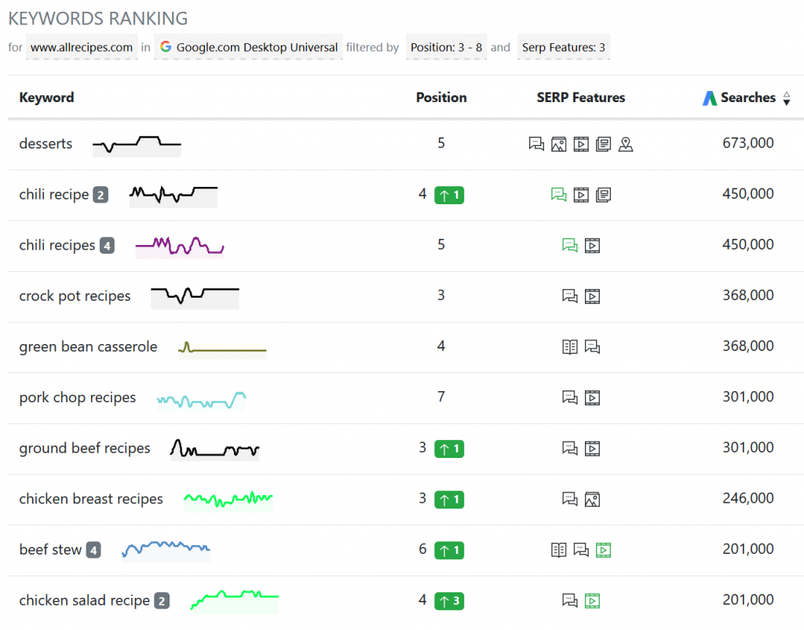Click video icon for pork chop recipes
The height and width of the screenshot is (630, 804).
pos(592,397)
